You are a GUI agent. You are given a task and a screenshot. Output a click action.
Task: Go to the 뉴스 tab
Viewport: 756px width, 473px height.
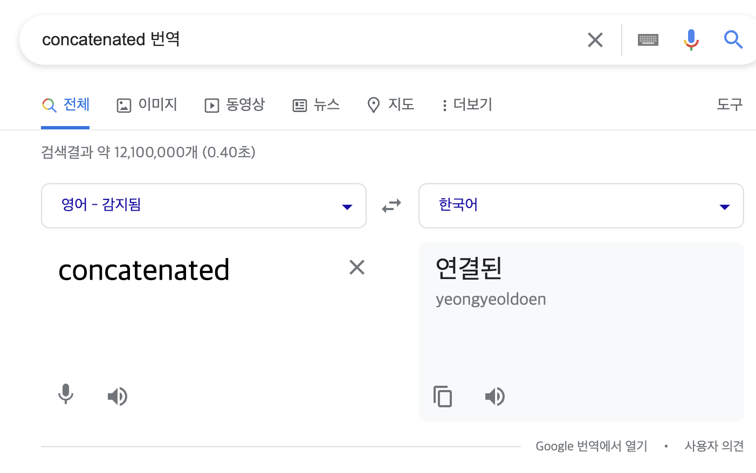click(316, 105)
